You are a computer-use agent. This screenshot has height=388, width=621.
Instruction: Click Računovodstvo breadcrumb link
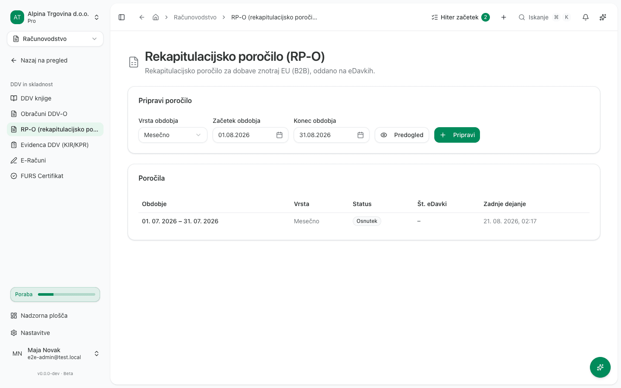pos(195,17)
